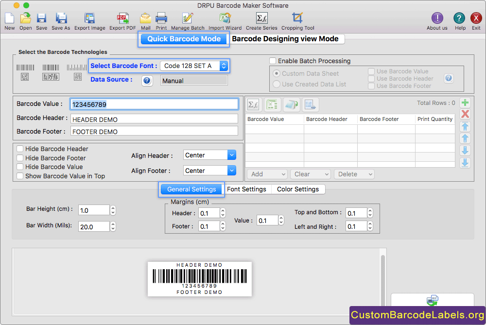Click the Barcode Value input field

154,104
